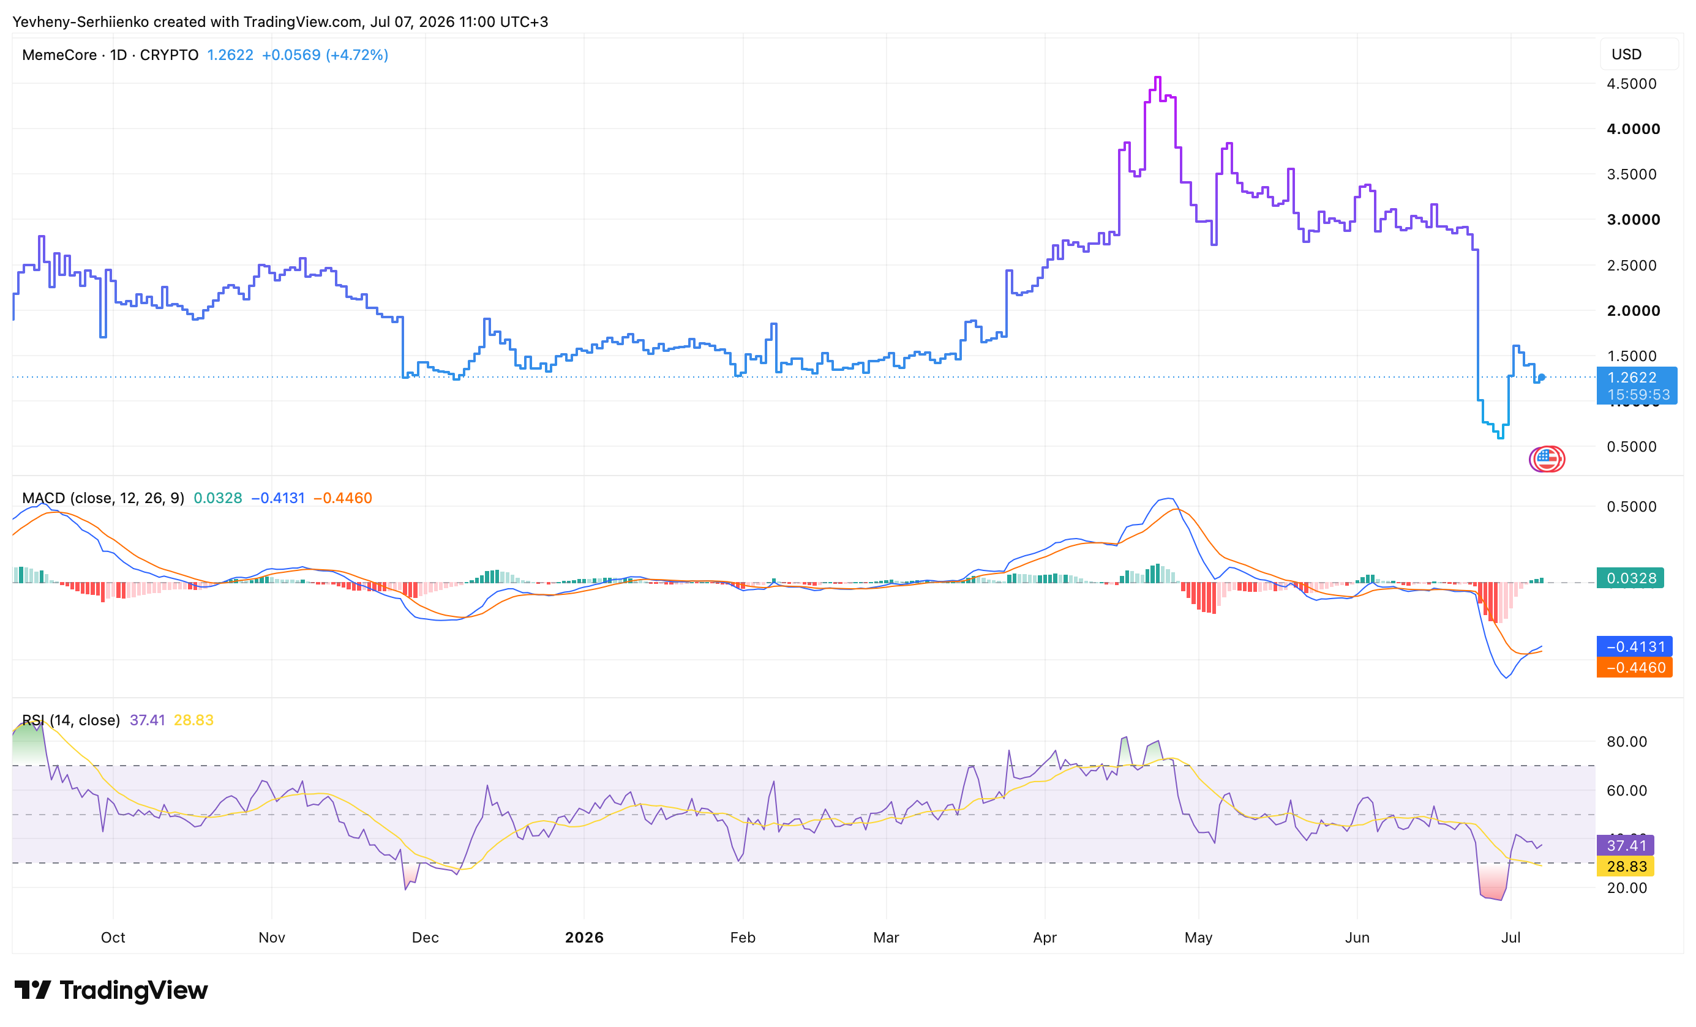The image size is (1696, 1027).
Task: Click the MemeCore · 1D · CRYPTO title
Action: (110, 55)
